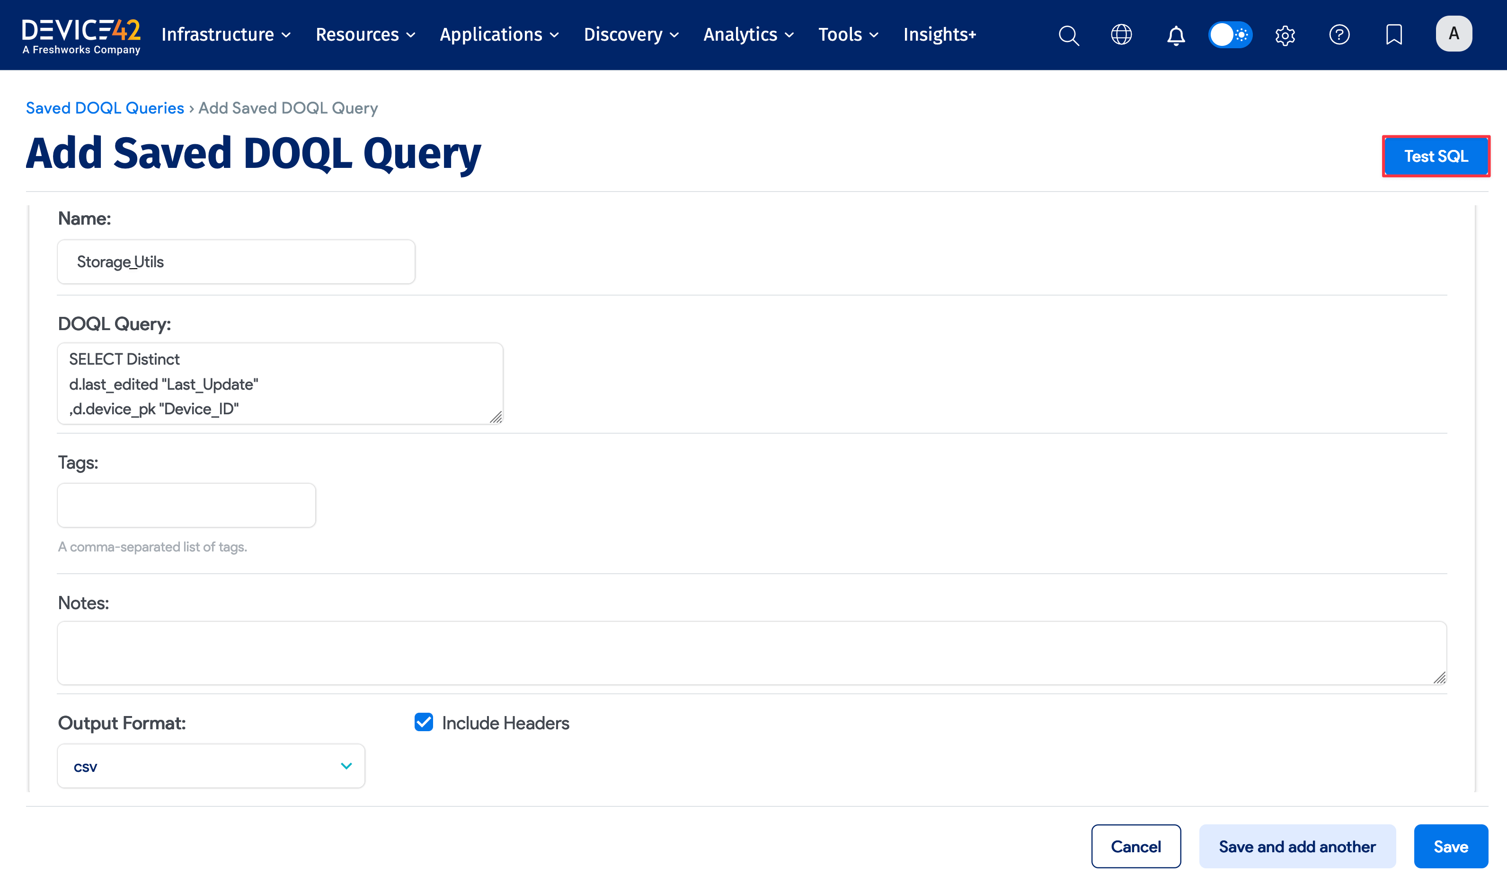Select the Insights+ menu item
Viewport: 1507px width, 874px height.
[939, 35]
